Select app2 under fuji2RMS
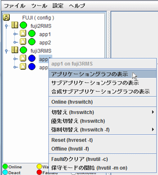 click(45, 43)
